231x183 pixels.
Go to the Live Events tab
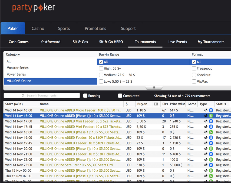click(178, 42)
